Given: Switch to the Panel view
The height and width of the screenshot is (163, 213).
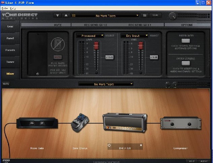Looking at the screenshot, I should 10,38.
